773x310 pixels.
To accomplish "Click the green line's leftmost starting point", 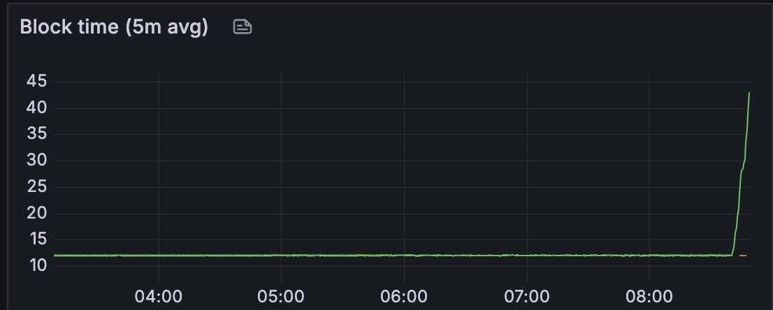I will [55, 256].
